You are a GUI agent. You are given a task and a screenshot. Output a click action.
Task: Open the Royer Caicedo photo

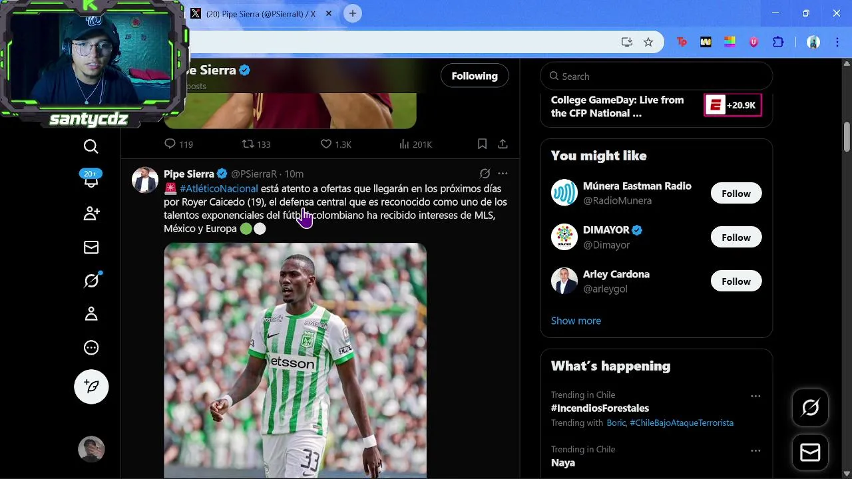(295, 361)
